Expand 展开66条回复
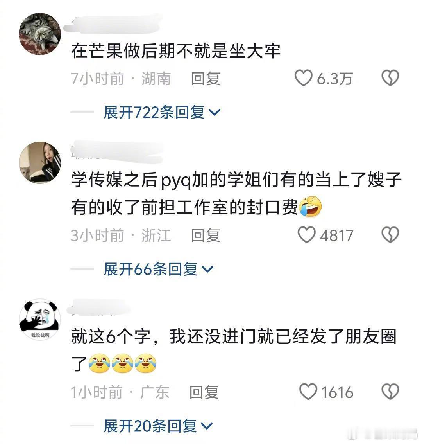 tap(158, 269)
